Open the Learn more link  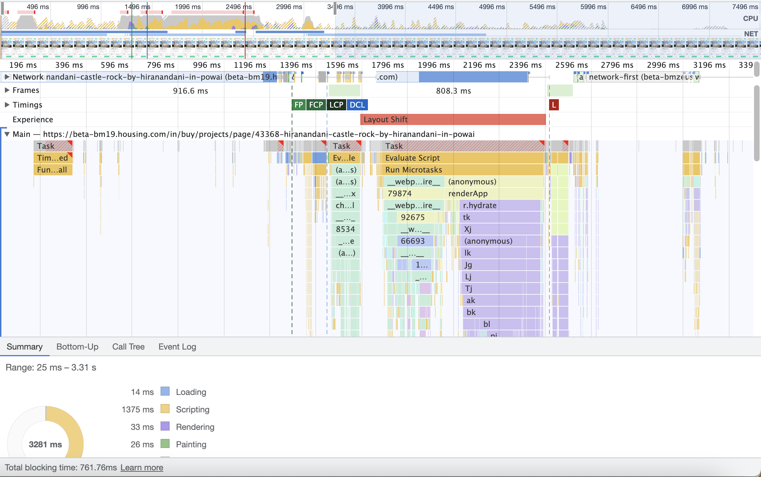(142, 467)
